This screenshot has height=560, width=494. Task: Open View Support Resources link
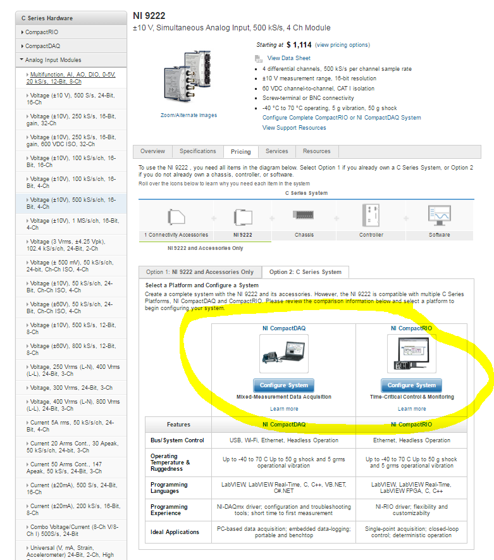pyautogui.click(x=294, y=128)
